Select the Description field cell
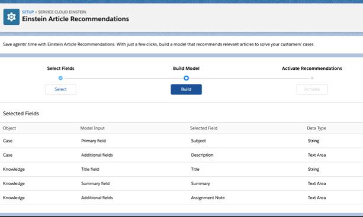363x217 pixels. tap(202, 155)
